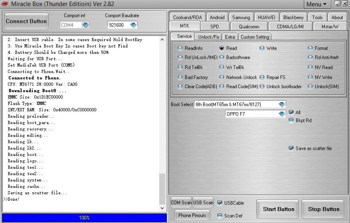Switch to the Samsung tab
Image resolution: width=350 pixels, height=223 pixels.
pyautogui.click(x=241, y=17)
